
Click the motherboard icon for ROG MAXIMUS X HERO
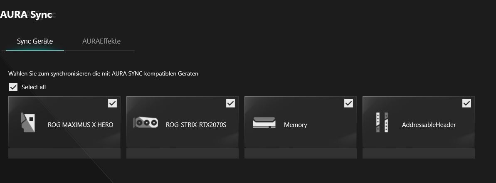28,122
